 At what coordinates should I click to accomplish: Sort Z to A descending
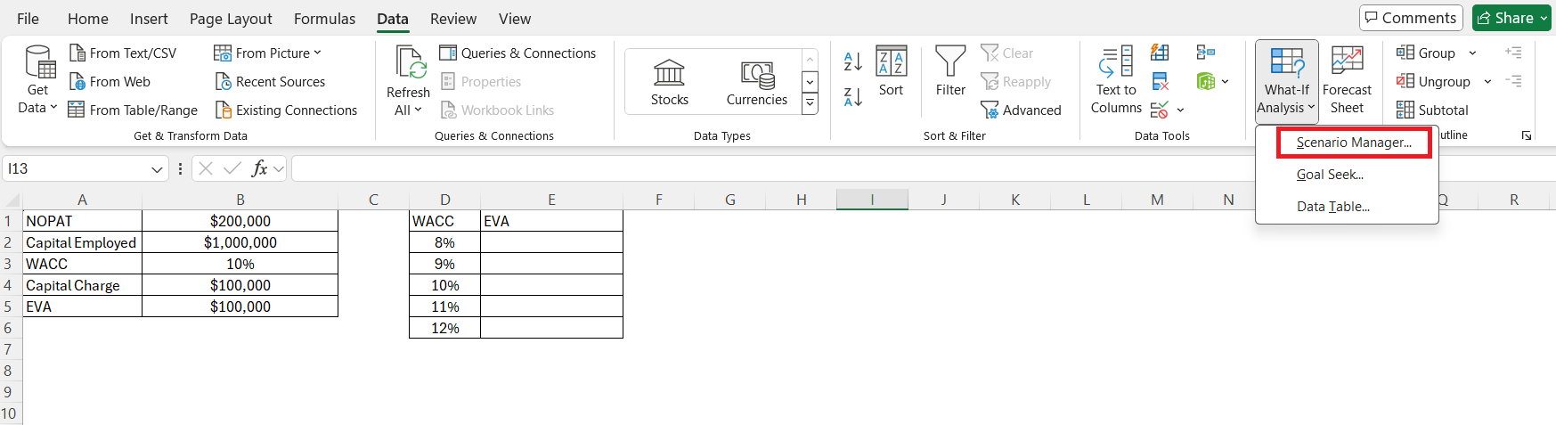tap(852, 97)
